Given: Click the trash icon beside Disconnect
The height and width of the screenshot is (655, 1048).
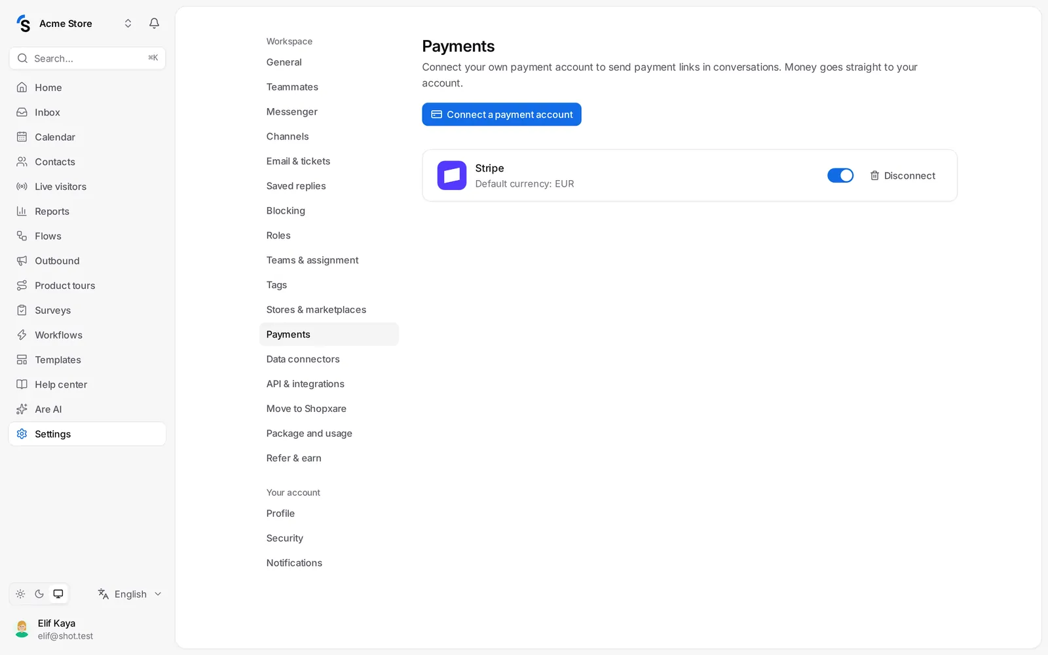Looking at the screenshot, I should click(x=874, y=176).
